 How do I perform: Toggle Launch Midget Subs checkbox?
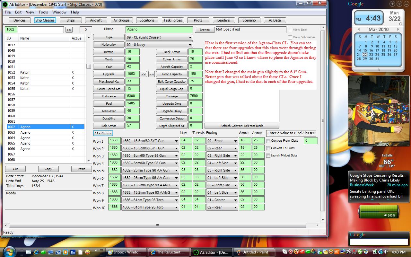[x=268, y=155]
